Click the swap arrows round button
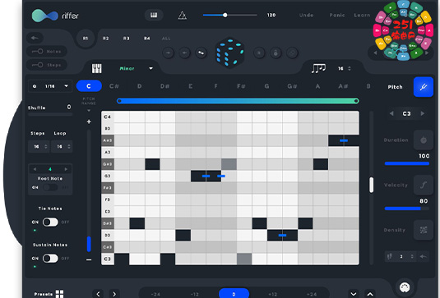Image resolution: width=440 pixels, height=298 pixels. (201, 53)
